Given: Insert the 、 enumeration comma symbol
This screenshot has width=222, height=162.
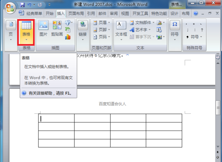Looking at the screenshot, I should point(201,24).
